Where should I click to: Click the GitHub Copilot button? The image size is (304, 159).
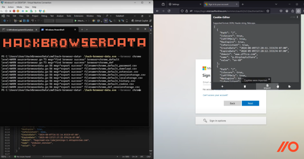pos(140,21)
